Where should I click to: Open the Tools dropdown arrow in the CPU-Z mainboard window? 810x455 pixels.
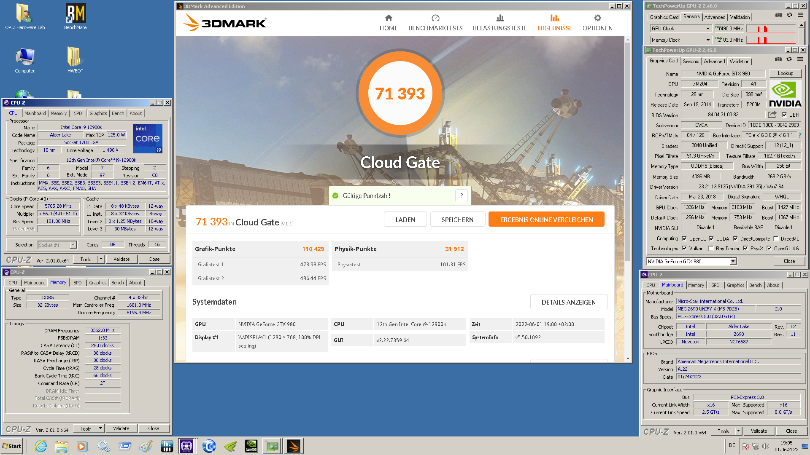tap(738, 431)
